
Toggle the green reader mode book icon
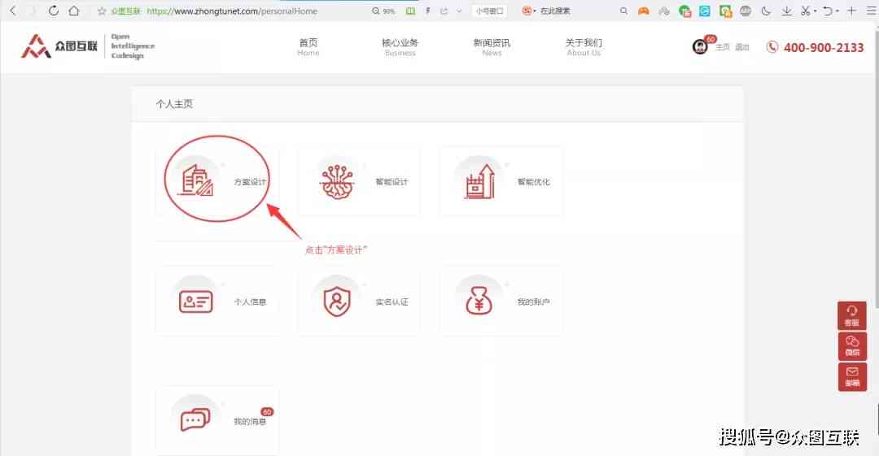410,11
